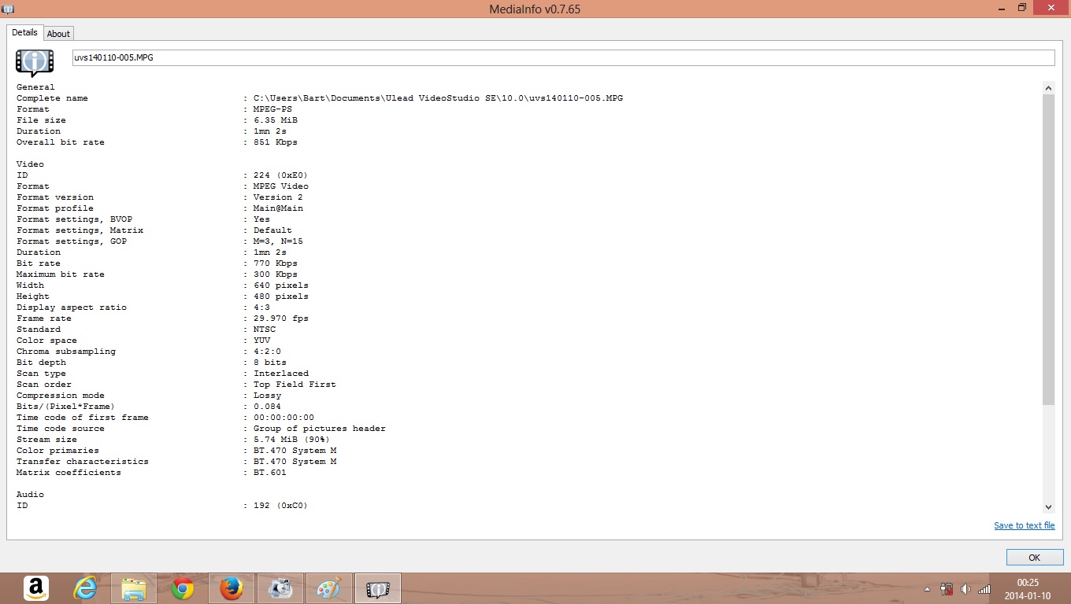Viewport: 1071px width, 604px height.
Task: Open File Explorer from the taskbar
Action: click(134, 587)
